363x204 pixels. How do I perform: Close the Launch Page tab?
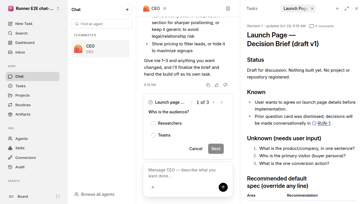pos(312,8)
